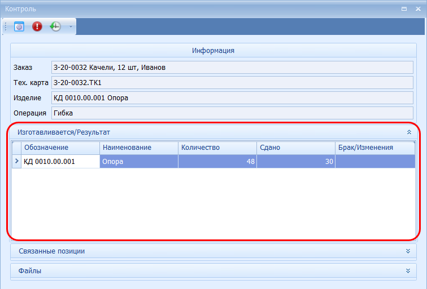Click the red exclamation warning icon

[x=37, y=26]
